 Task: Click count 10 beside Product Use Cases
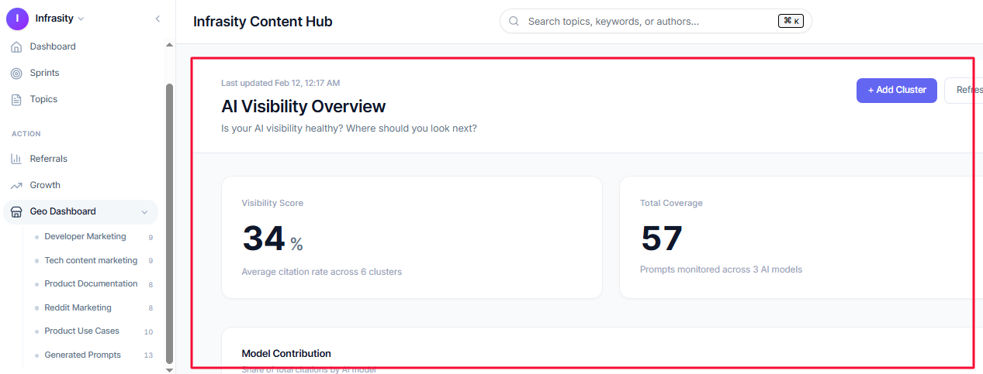148,332
